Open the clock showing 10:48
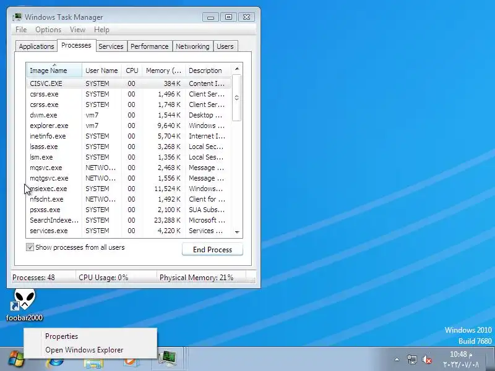495x371 pixels. point(461,359)
